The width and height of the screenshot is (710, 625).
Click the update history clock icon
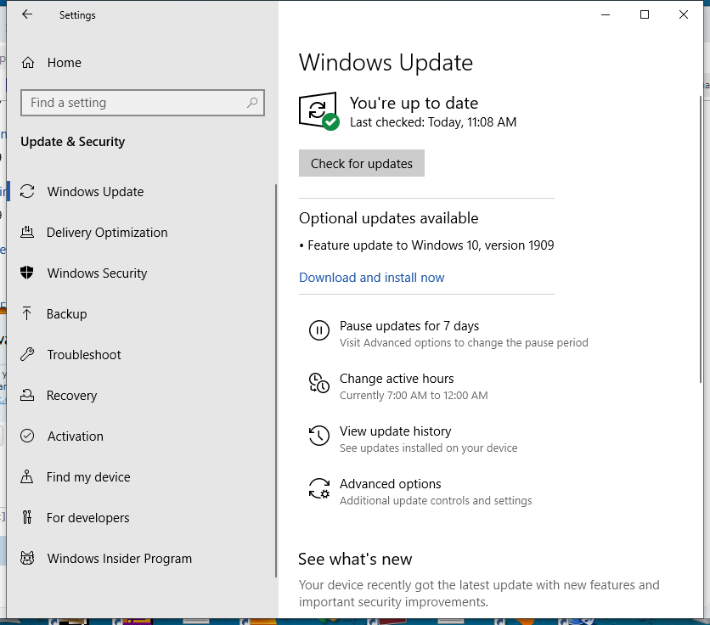(x=319, y=436)
